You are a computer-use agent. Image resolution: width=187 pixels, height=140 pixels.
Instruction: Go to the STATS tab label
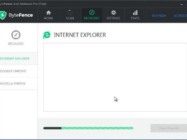click(x=135, y=18)
